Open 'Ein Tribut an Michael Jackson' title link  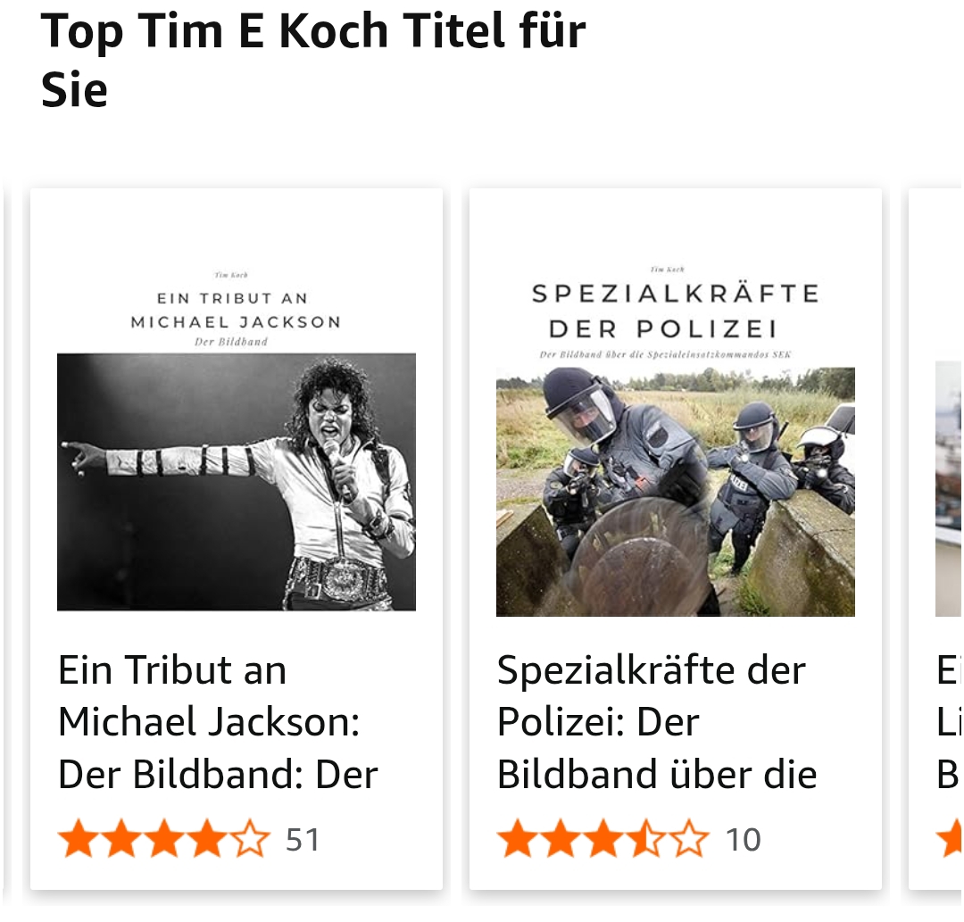coord(218,722)
